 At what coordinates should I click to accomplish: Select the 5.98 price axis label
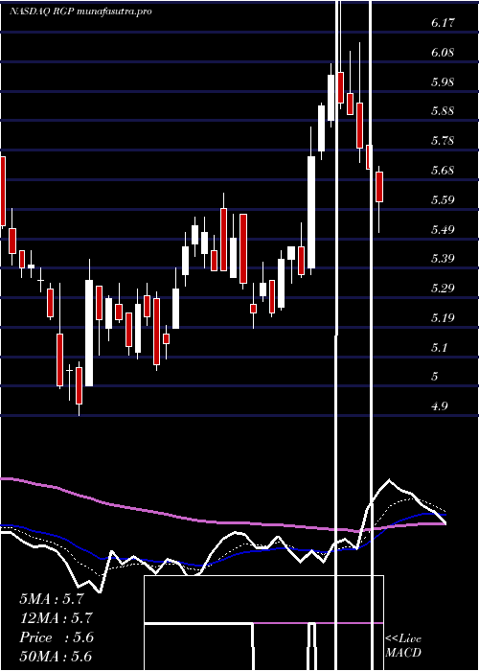point(442,82)
